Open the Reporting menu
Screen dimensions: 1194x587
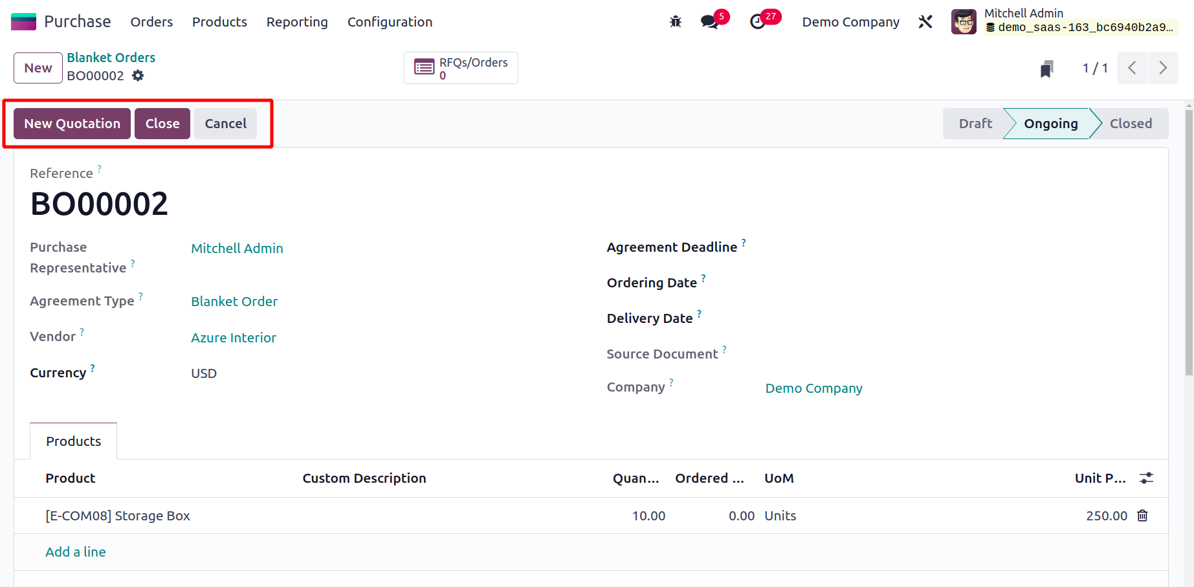coord(297,22)
